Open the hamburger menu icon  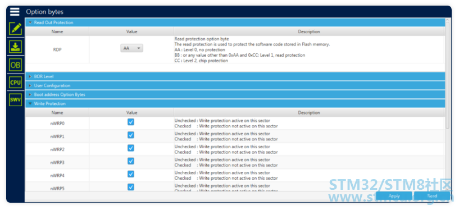coord(15,12)
